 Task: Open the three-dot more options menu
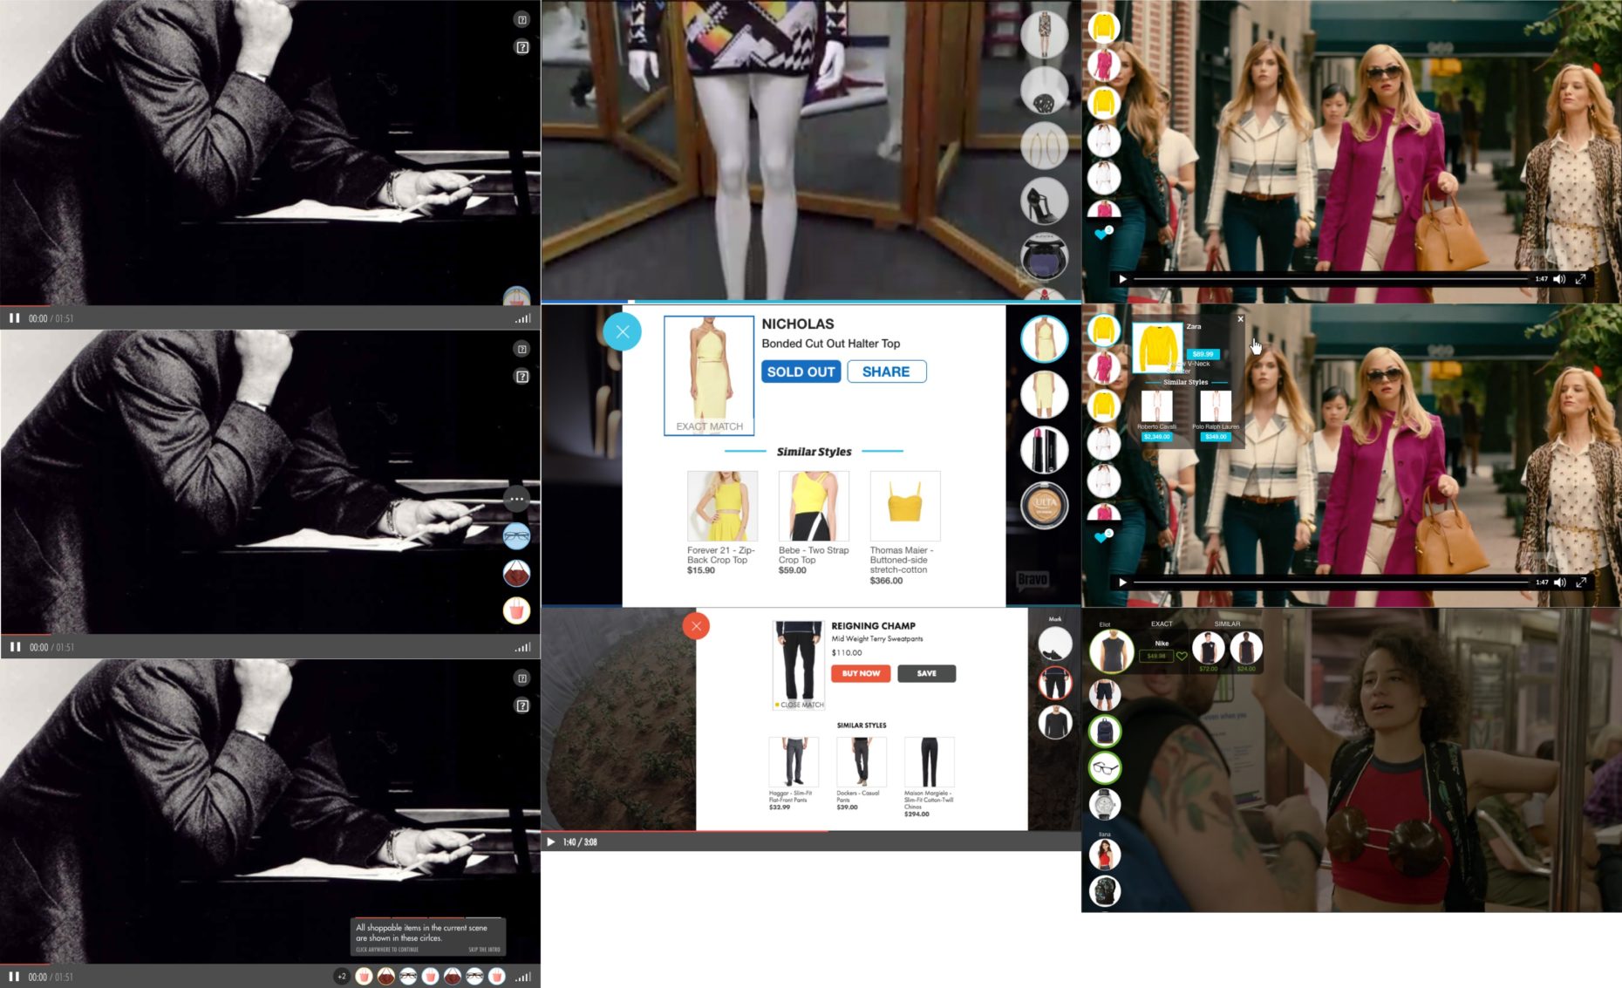pyautogui.click(x=517, y=498)
